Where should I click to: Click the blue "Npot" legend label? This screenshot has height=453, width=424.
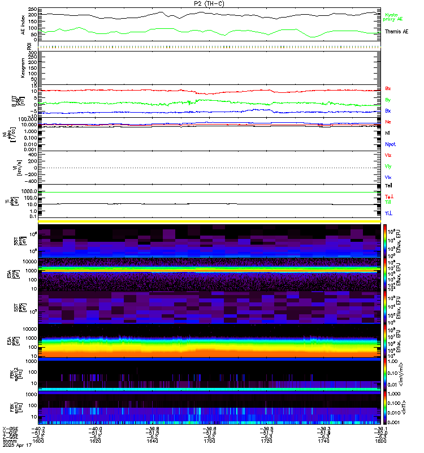390,144
